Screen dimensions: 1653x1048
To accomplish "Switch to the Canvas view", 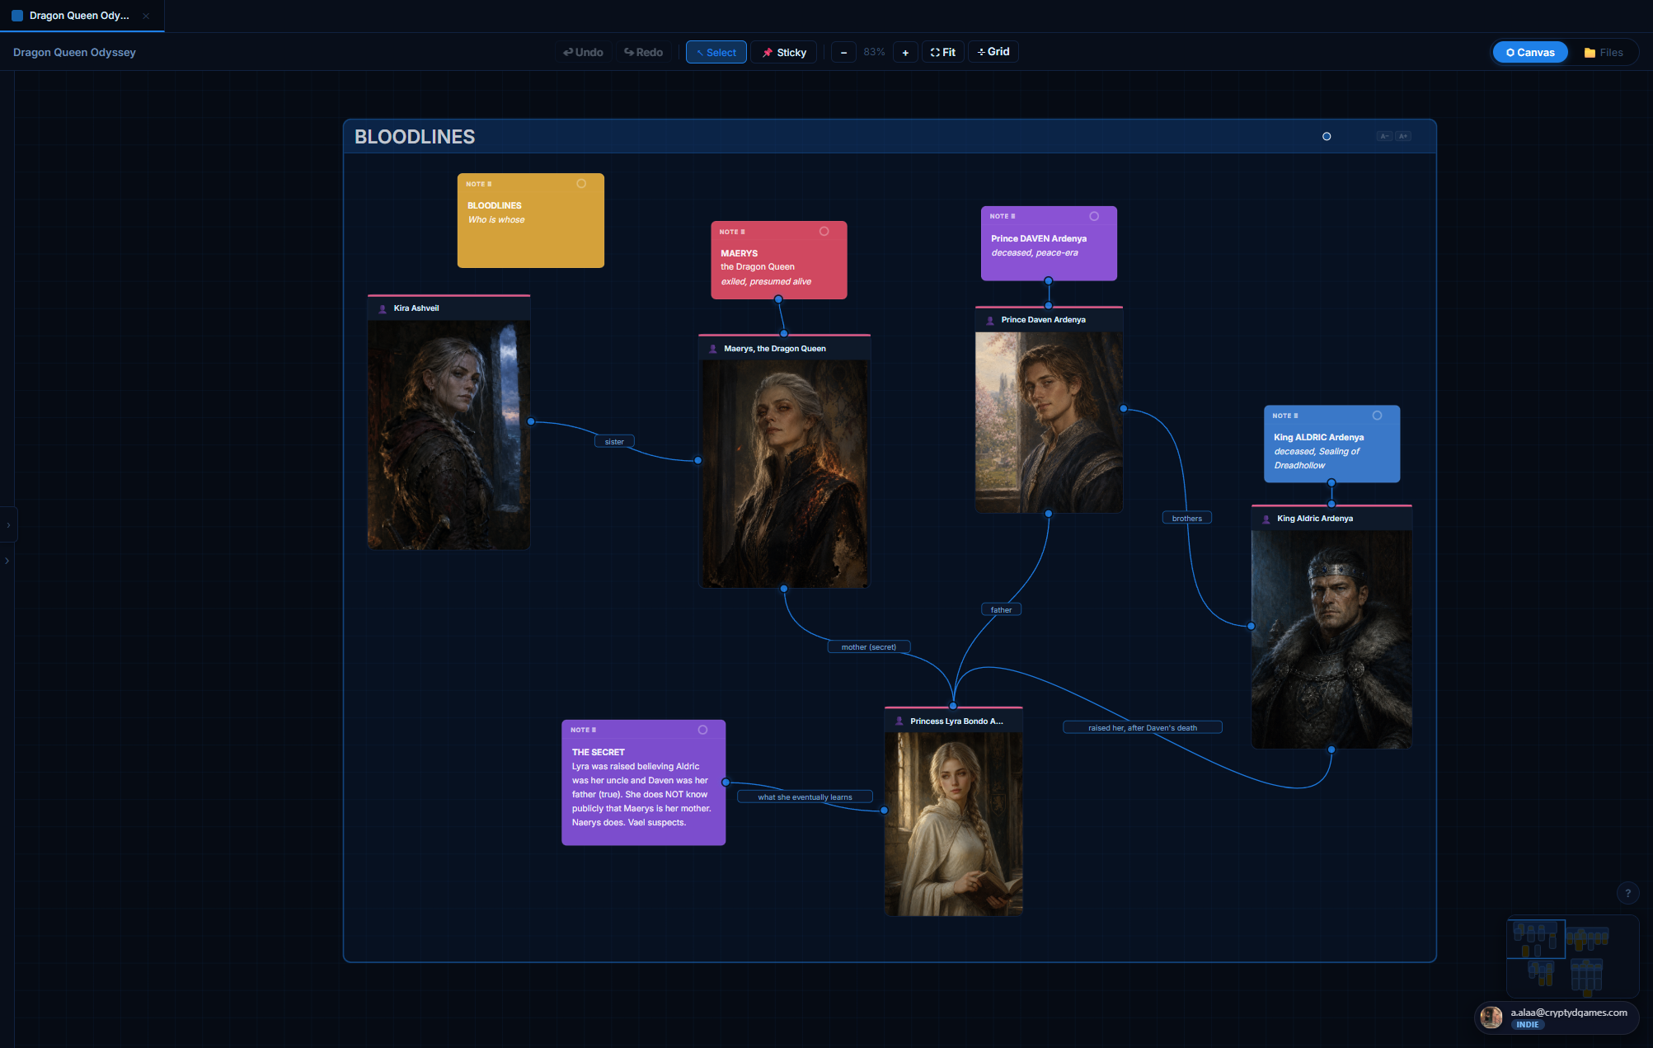I will [x=1530, y=52].
